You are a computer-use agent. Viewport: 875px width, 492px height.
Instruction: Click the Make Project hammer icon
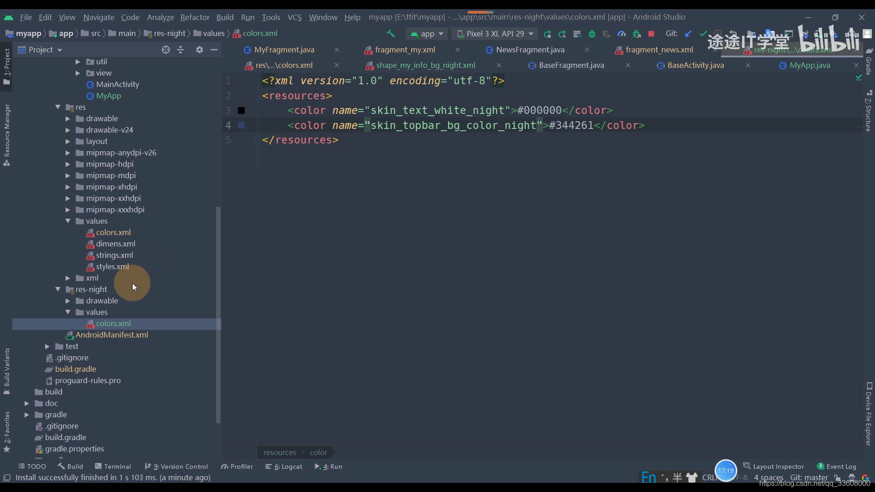click(391, 34)
